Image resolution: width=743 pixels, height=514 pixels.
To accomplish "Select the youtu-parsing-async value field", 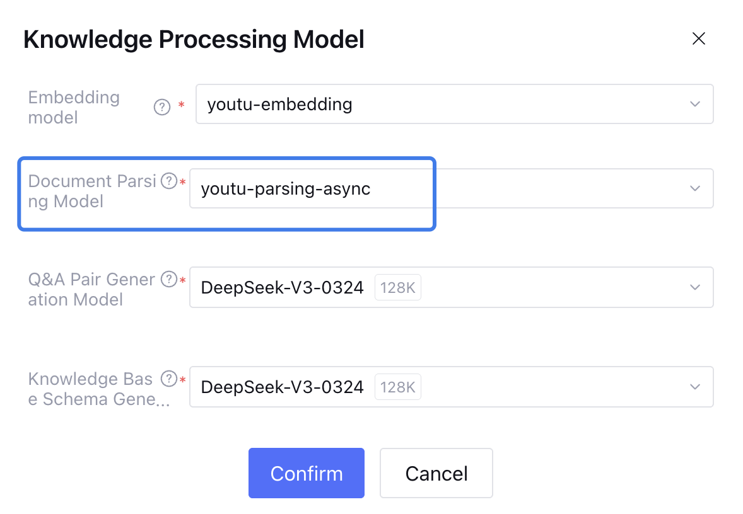I will (286, 188).
